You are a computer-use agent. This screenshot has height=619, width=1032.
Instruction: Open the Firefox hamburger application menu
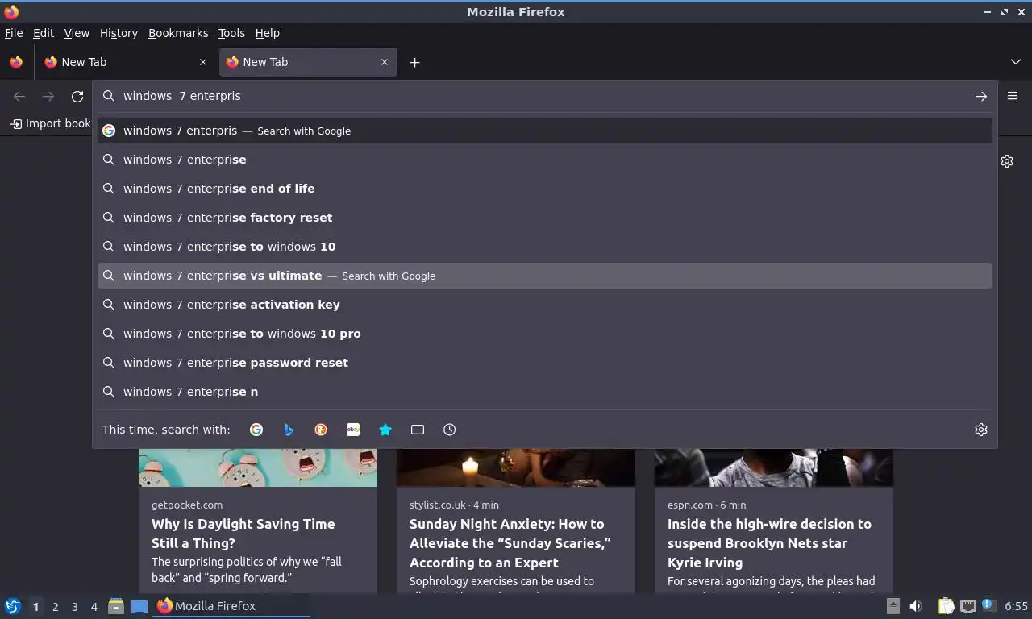[x=1013, y=96]
